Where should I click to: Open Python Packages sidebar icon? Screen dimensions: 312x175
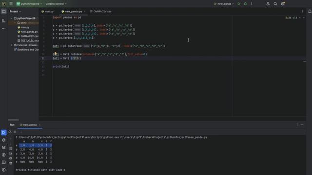[x=3, y=140]
